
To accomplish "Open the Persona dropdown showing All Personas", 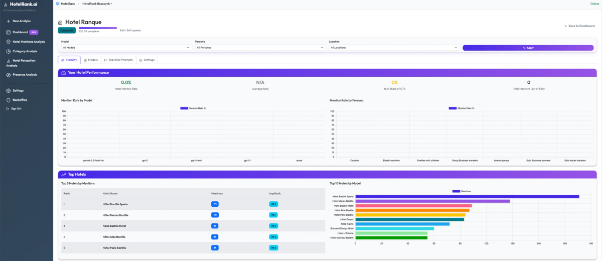I will tap(260, 48).
